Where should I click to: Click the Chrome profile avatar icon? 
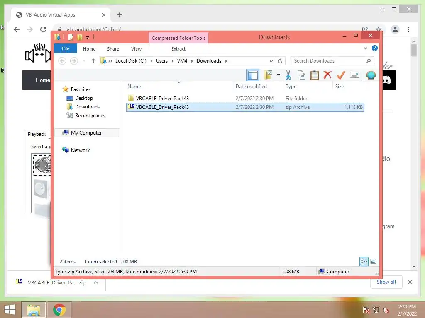click(x=395, y=29)
